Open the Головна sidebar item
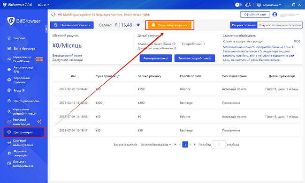The image size is (305, 183). [x=19, y=38]
